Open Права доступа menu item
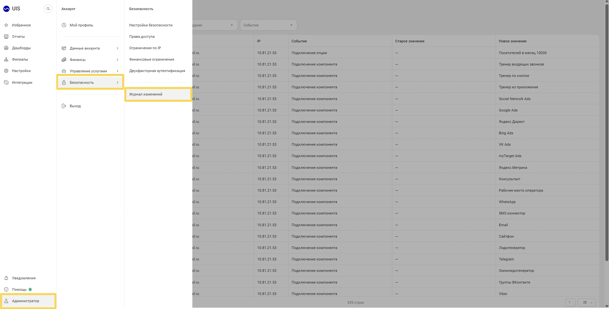609x309 pixels. click(142, 37)
